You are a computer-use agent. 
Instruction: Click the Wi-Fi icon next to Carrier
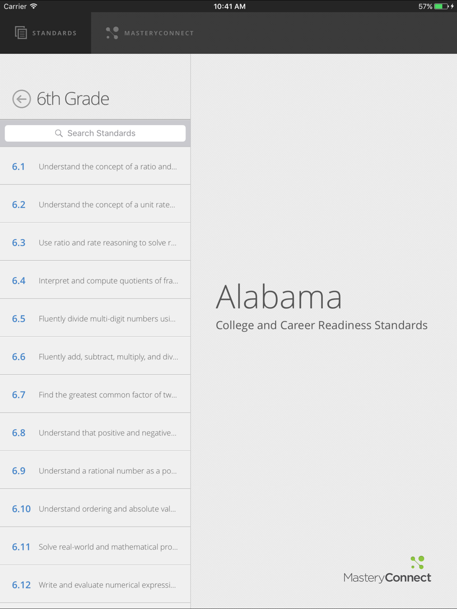coord(34,6)
